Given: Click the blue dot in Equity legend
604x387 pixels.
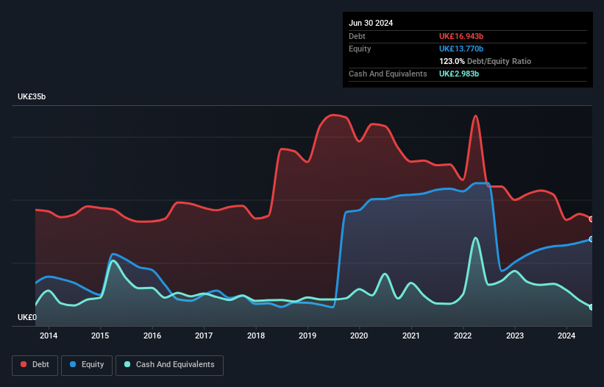Looking at the screenshot, I should click(73, 364).
